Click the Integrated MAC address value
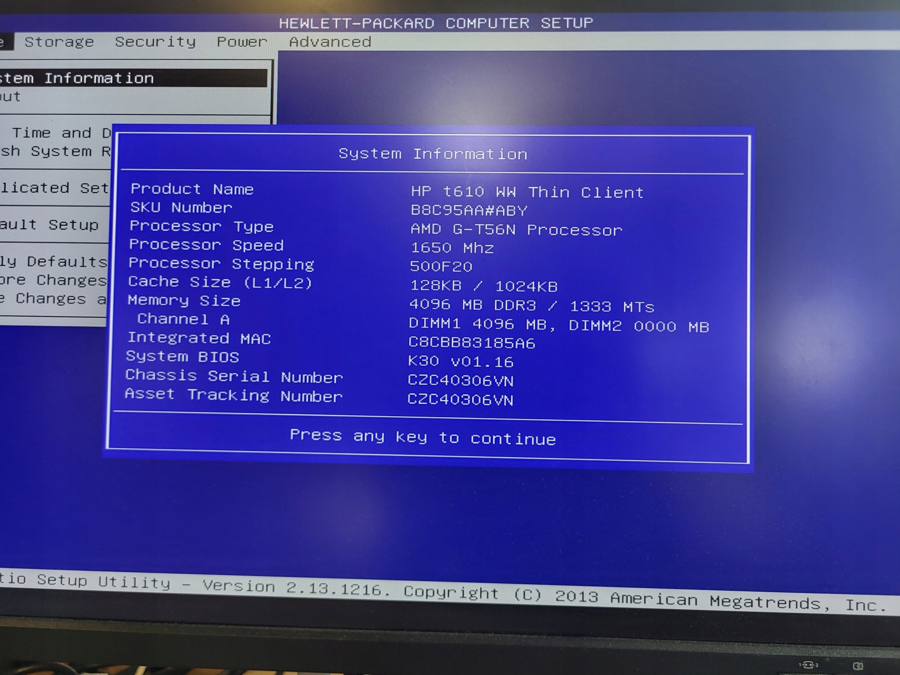 471,343
